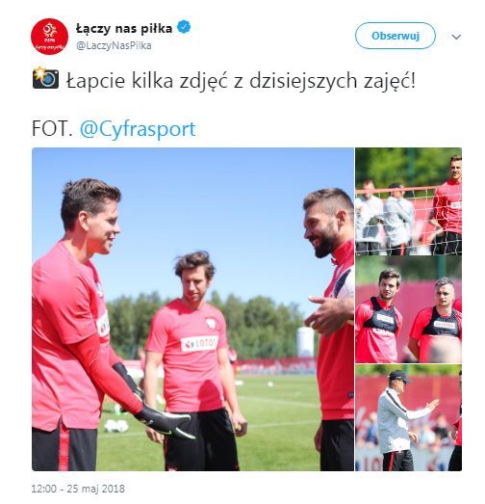Follow the account with Obserwuj button
Viewport: 485px width, 504px height.
(x=396, y=36)
